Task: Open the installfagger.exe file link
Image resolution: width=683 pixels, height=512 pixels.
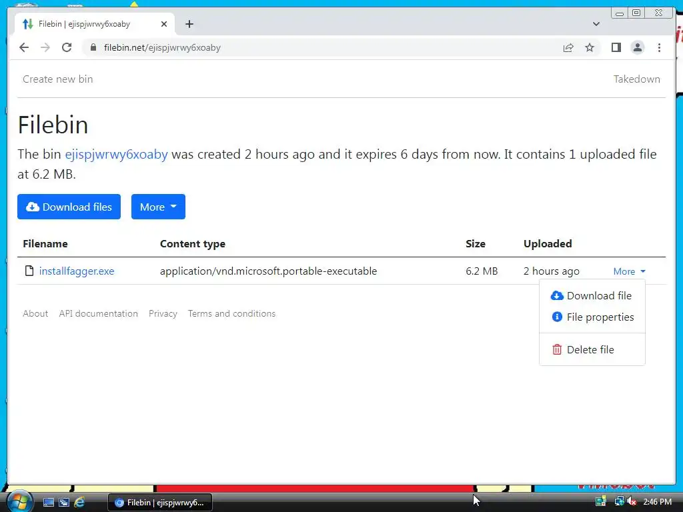Action: pos(77,271)
